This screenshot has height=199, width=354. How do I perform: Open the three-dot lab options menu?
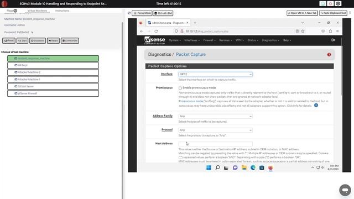click(350, 13)
